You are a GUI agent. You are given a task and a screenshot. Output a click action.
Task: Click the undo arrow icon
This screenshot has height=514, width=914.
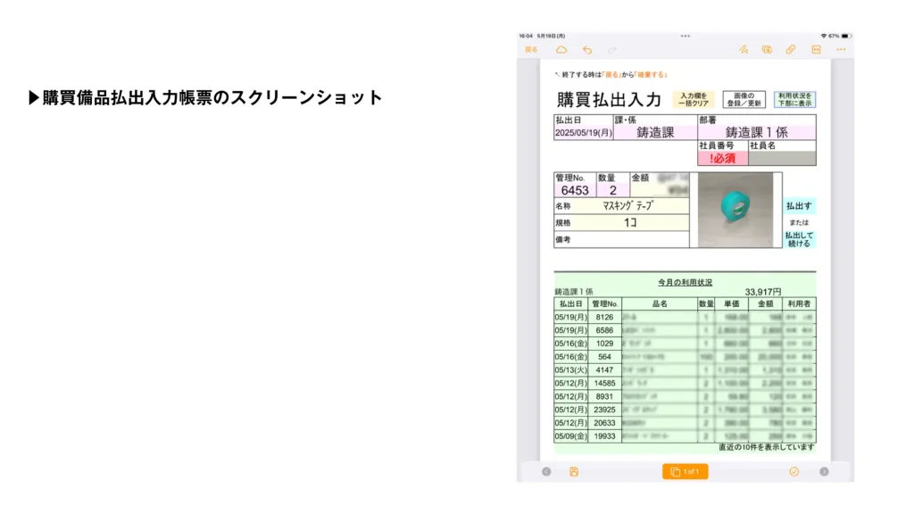point(586,50)
